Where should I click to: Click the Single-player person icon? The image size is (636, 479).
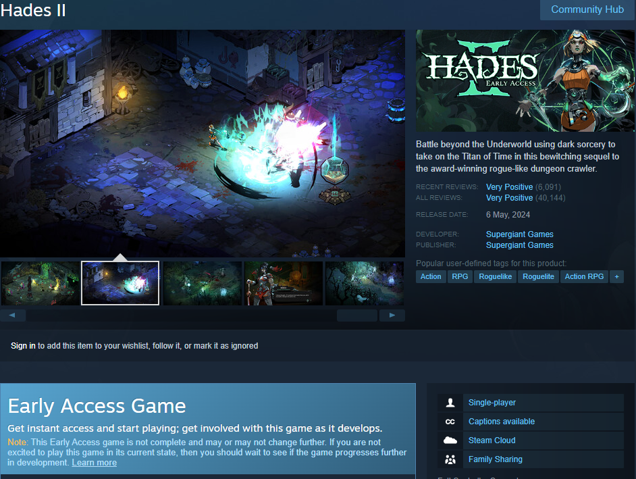(x=450, y=403)
